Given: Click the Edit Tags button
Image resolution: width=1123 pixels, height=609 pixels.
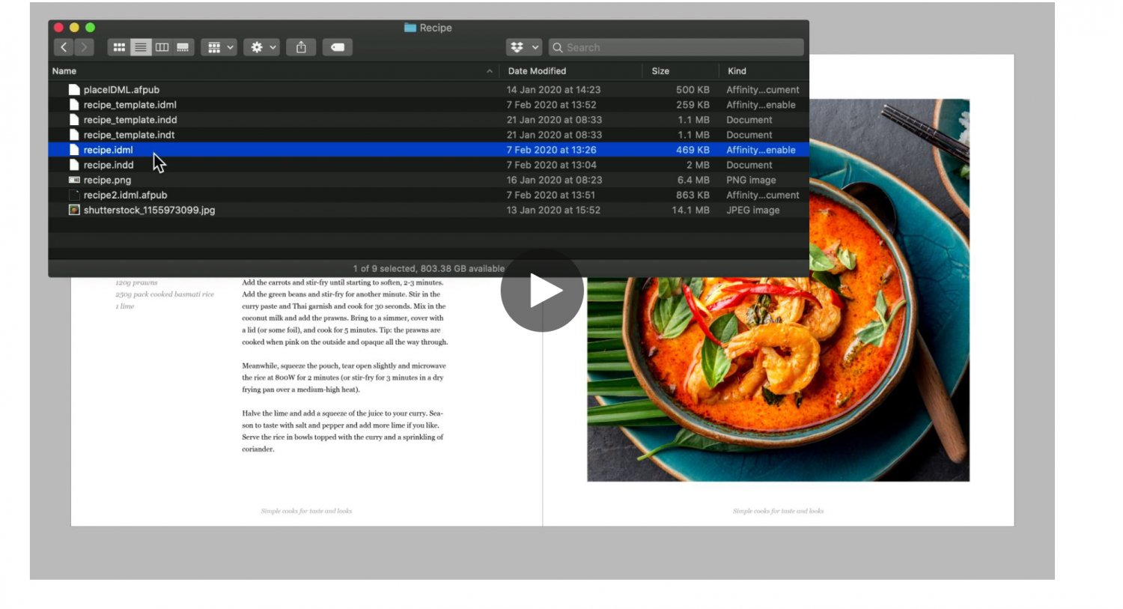Looking at the screenshot, I should point(338,47).
